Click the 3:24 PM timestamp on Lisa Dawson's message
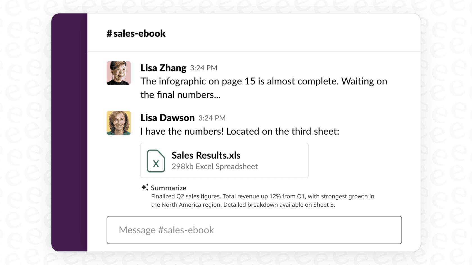 coord(212,118)
